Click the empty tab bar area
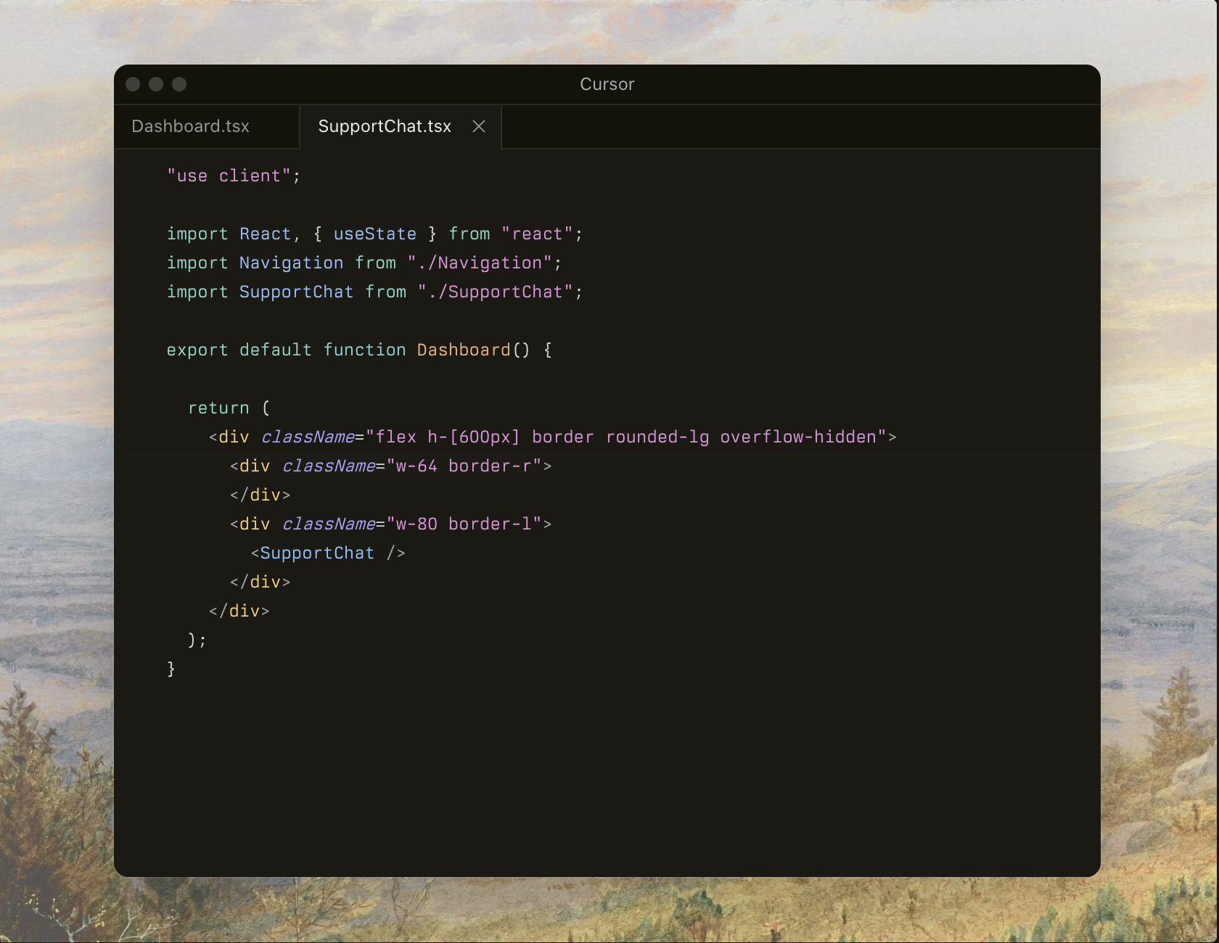The height and width of the screenshot is (943, 1219). click(x=798, y=126)
